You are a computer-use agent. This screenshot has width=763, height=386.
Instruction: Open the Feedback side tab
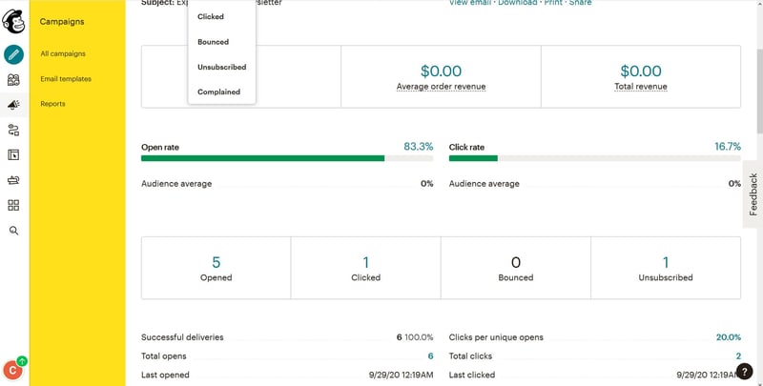[753, 193]
